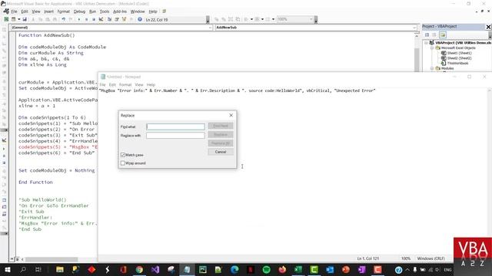Click the End Function line in code
Image resolution: width=492 pixels, height=276 pixels.
(35, 182)
